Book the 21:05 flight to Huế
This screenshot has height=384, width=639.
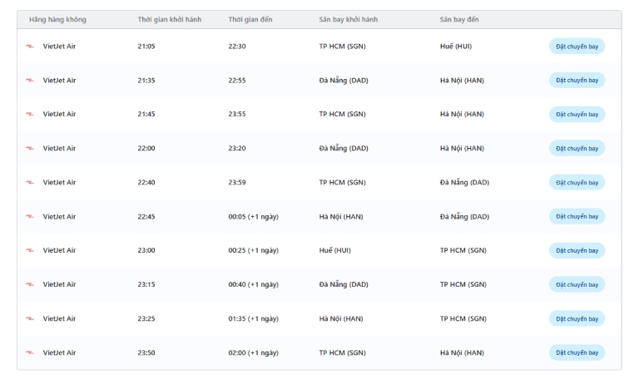pos(577,47)
